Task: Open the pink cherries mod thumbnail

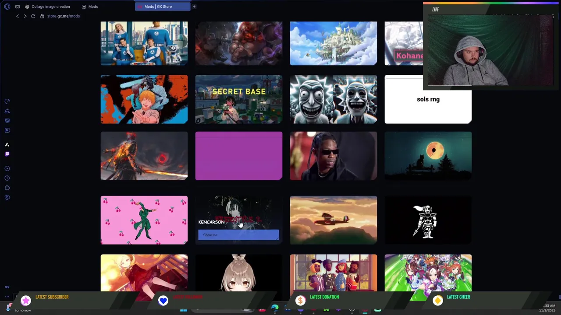Action: coord(144,220)
